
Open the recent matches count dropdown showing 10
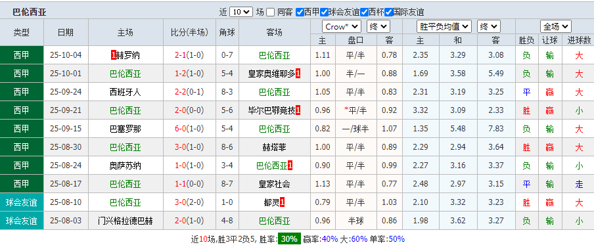(x=241, y=12)
